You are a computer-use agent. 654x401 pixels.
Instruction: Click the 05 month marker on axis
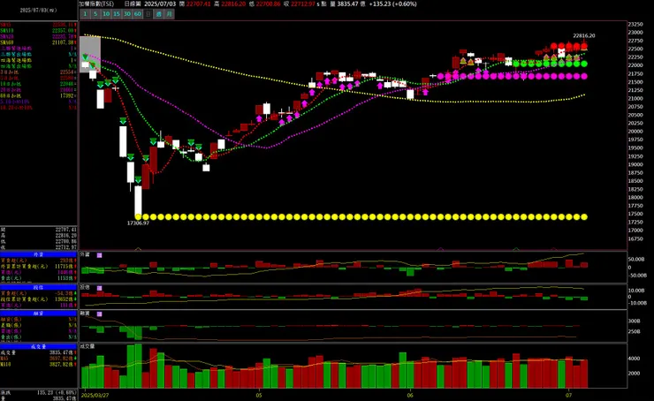[259, 395]
